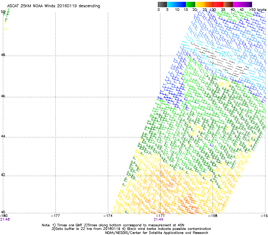Click the 'NOAA/NESDIS/Center for Satellite Applications and Research' credit
The height and width of the screenshot is (235, 268).
156,233
